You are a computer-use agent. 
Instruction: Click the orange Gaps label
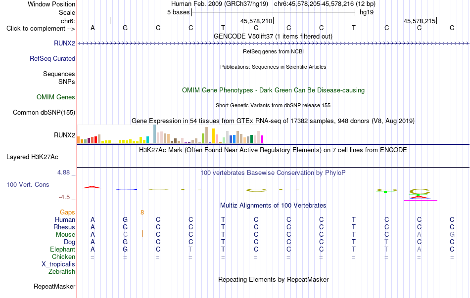click(x=67, y=212)
